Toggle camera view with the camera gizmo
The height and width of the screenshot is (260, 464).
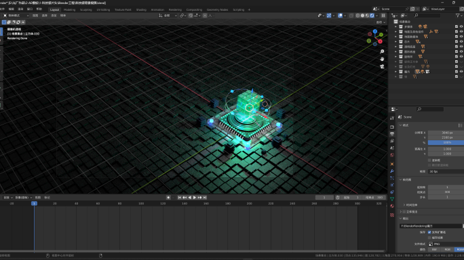click(382, 66)
